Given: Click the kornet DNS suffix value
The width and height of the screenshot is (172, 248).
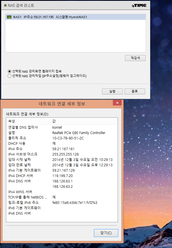Looking at the screenshot, I should (57, 127).
